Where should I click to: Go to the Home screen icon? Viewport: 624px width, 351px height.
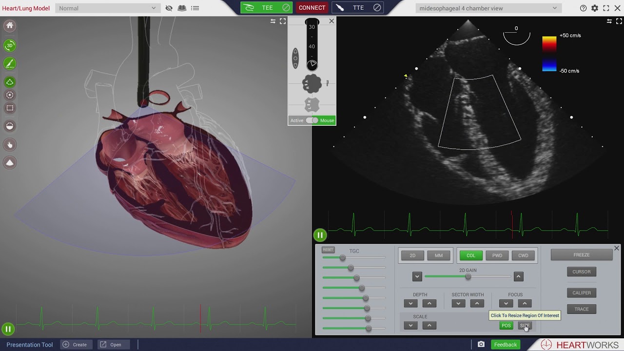coord(10,26)
